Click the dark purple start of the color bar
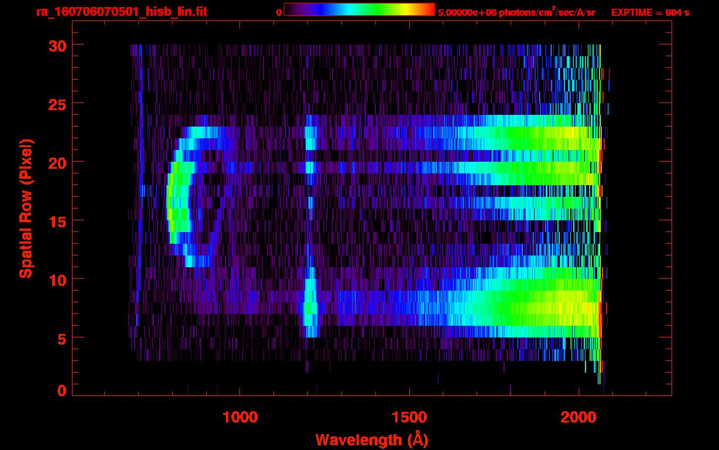This screenshot has width=719, height=450. point(291,10)
